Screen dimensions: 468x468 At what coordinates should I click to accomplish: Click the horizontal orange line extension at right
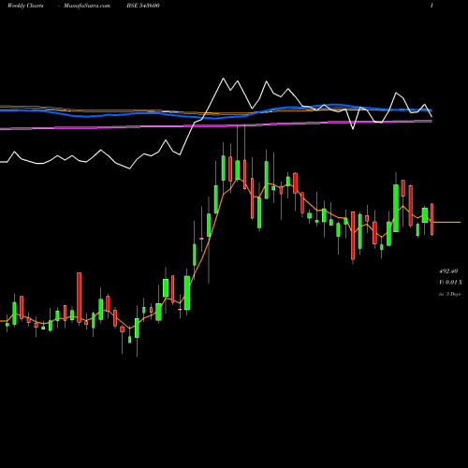pyautogui.click(x=446, y=222)
